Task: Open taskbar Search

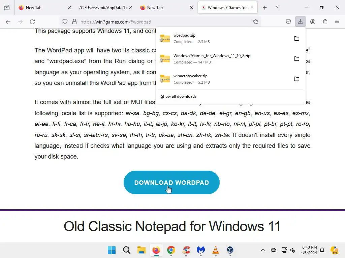Action: click(127, 250)
